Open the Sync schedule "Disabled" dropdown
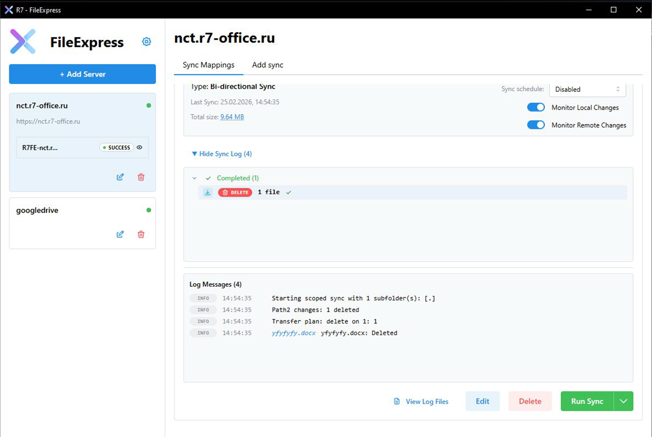Screen dimensions: 652x437 [588, 89]
